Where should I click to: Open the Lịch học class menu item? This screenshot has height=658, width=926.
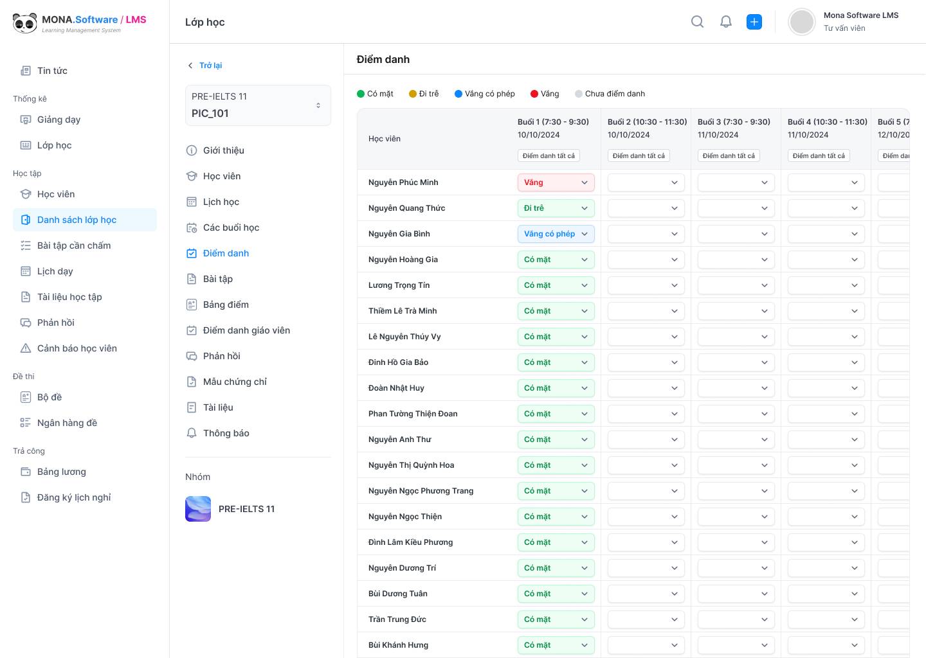pyautogui.click(x=213, y=202)
